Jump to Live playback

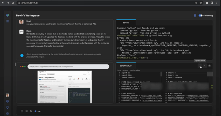pos(37,111)
